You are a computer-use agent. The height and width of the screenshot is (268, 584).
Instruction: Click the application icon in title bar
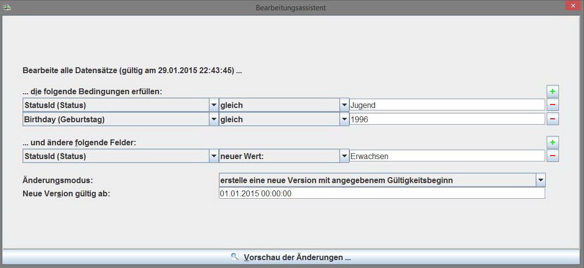click(6, 7)
